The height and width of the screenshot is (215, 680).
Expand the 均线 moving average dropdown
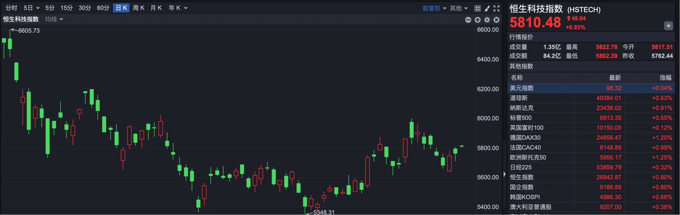(54, 19)
